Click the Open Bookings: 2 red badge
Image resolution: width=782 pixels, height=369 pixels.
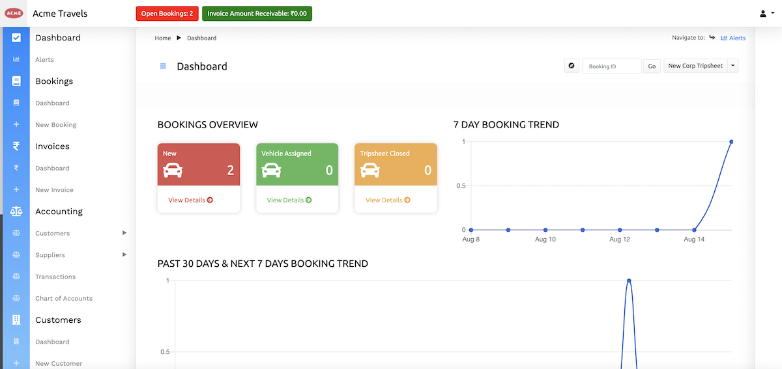(x=167, y=14)
